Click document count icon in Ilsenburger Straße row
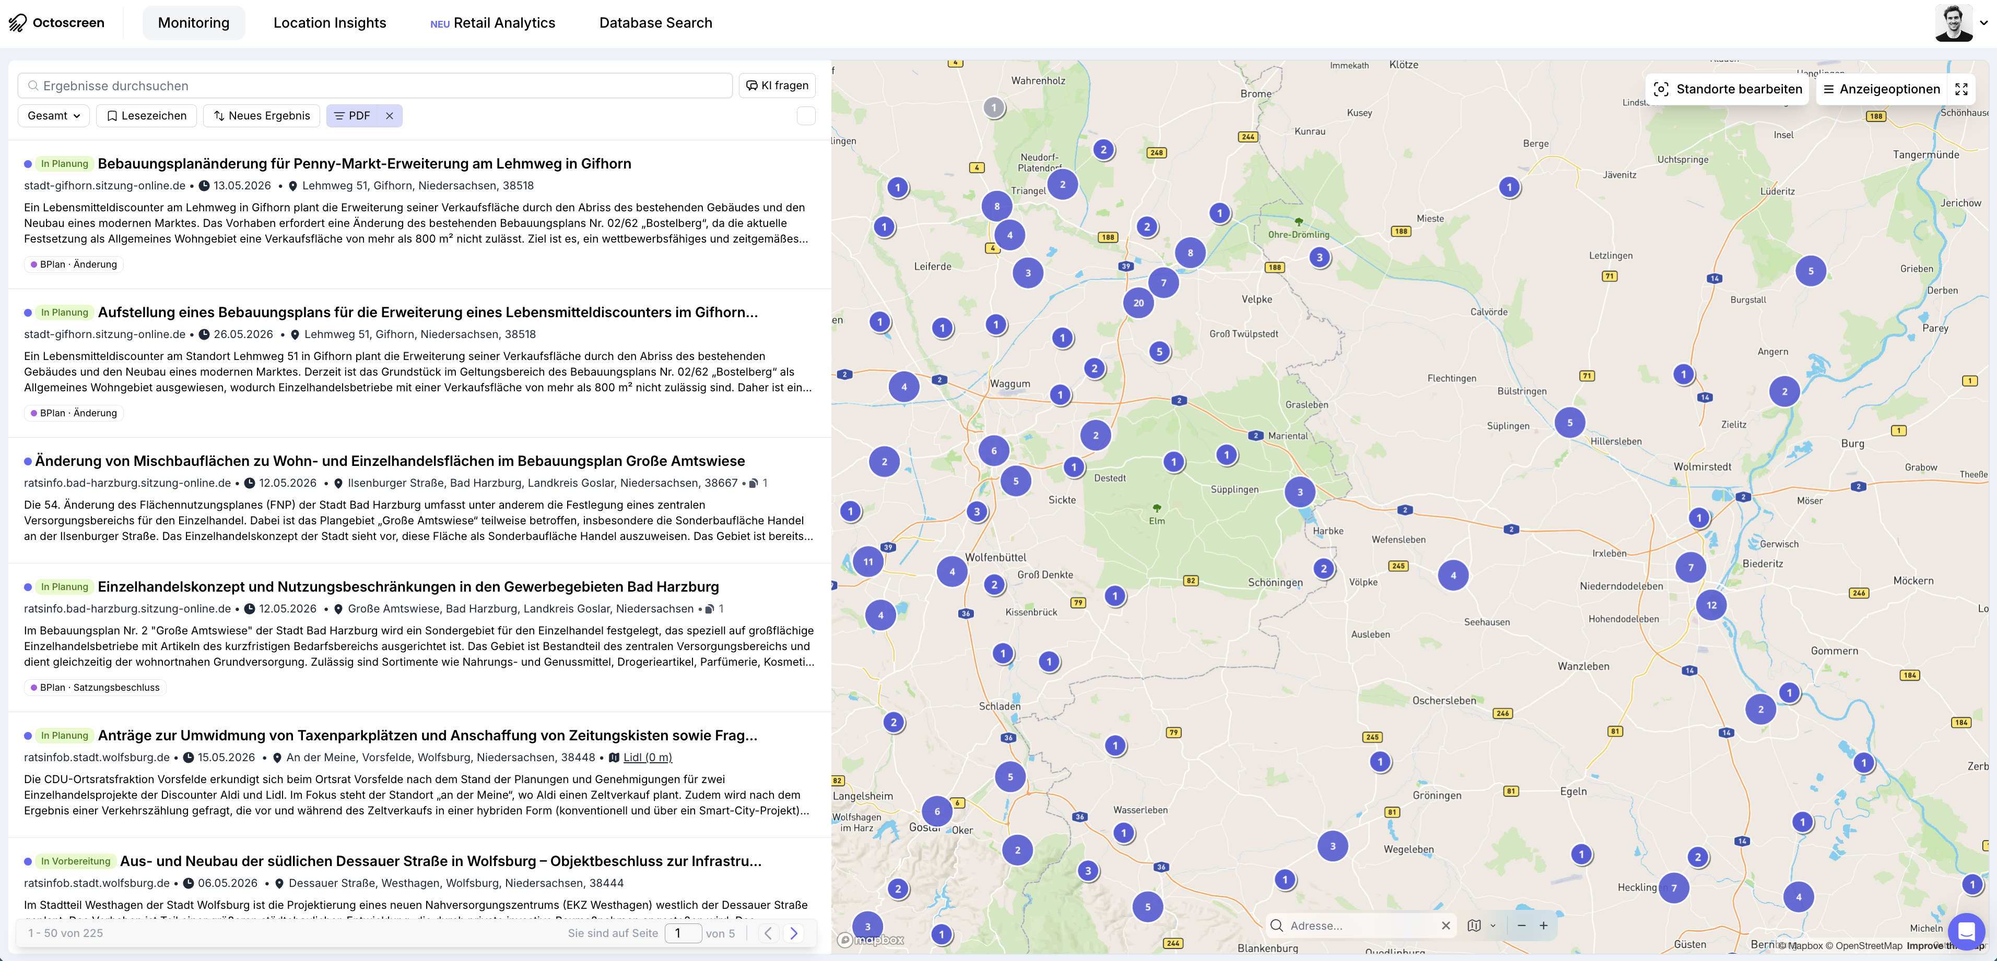 [x=754, y=483]
